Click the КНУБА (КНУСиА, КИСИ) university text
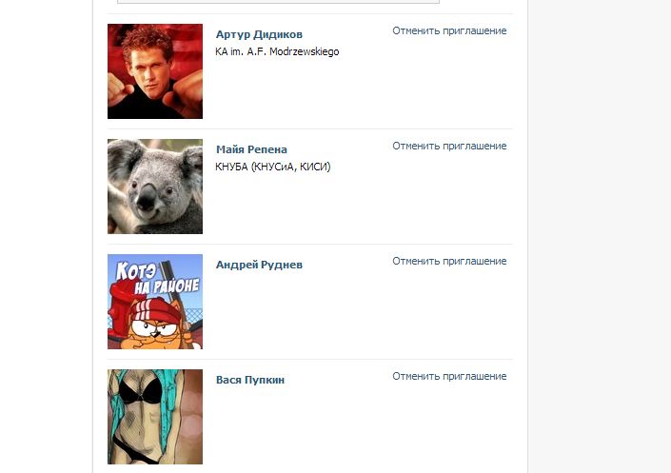671x473 pixels. [x=272, y=167]
